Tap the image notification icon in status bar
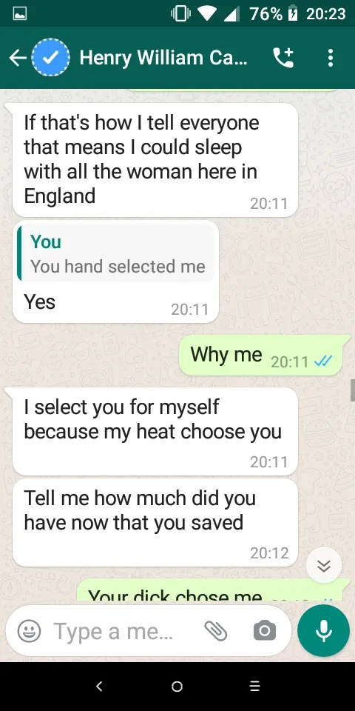Viewport: 355px width, 711px height. click(x=20, y=15)
